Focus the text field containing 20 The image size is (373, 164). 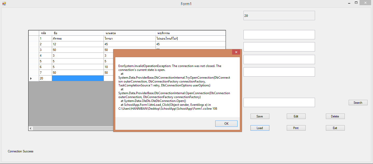point(279,16)
